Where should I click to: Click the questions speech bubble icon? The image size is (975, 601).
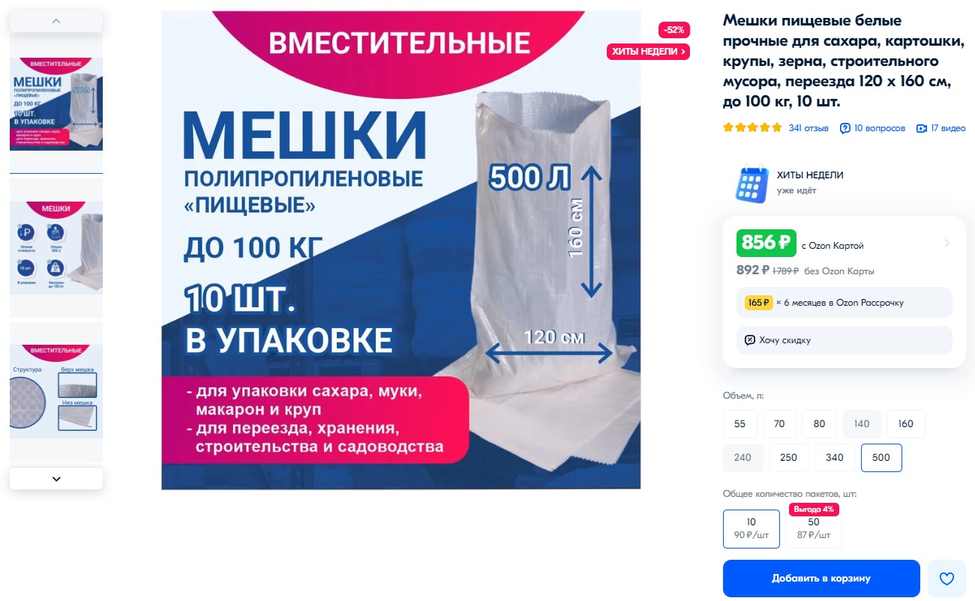845,128
